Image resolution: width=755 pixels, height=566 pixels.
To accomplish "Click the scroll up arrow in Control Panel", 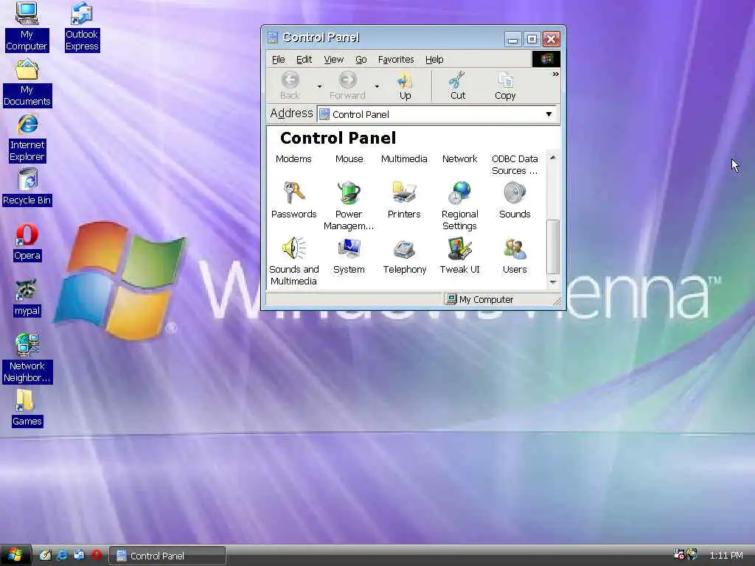I will [553, 158].
